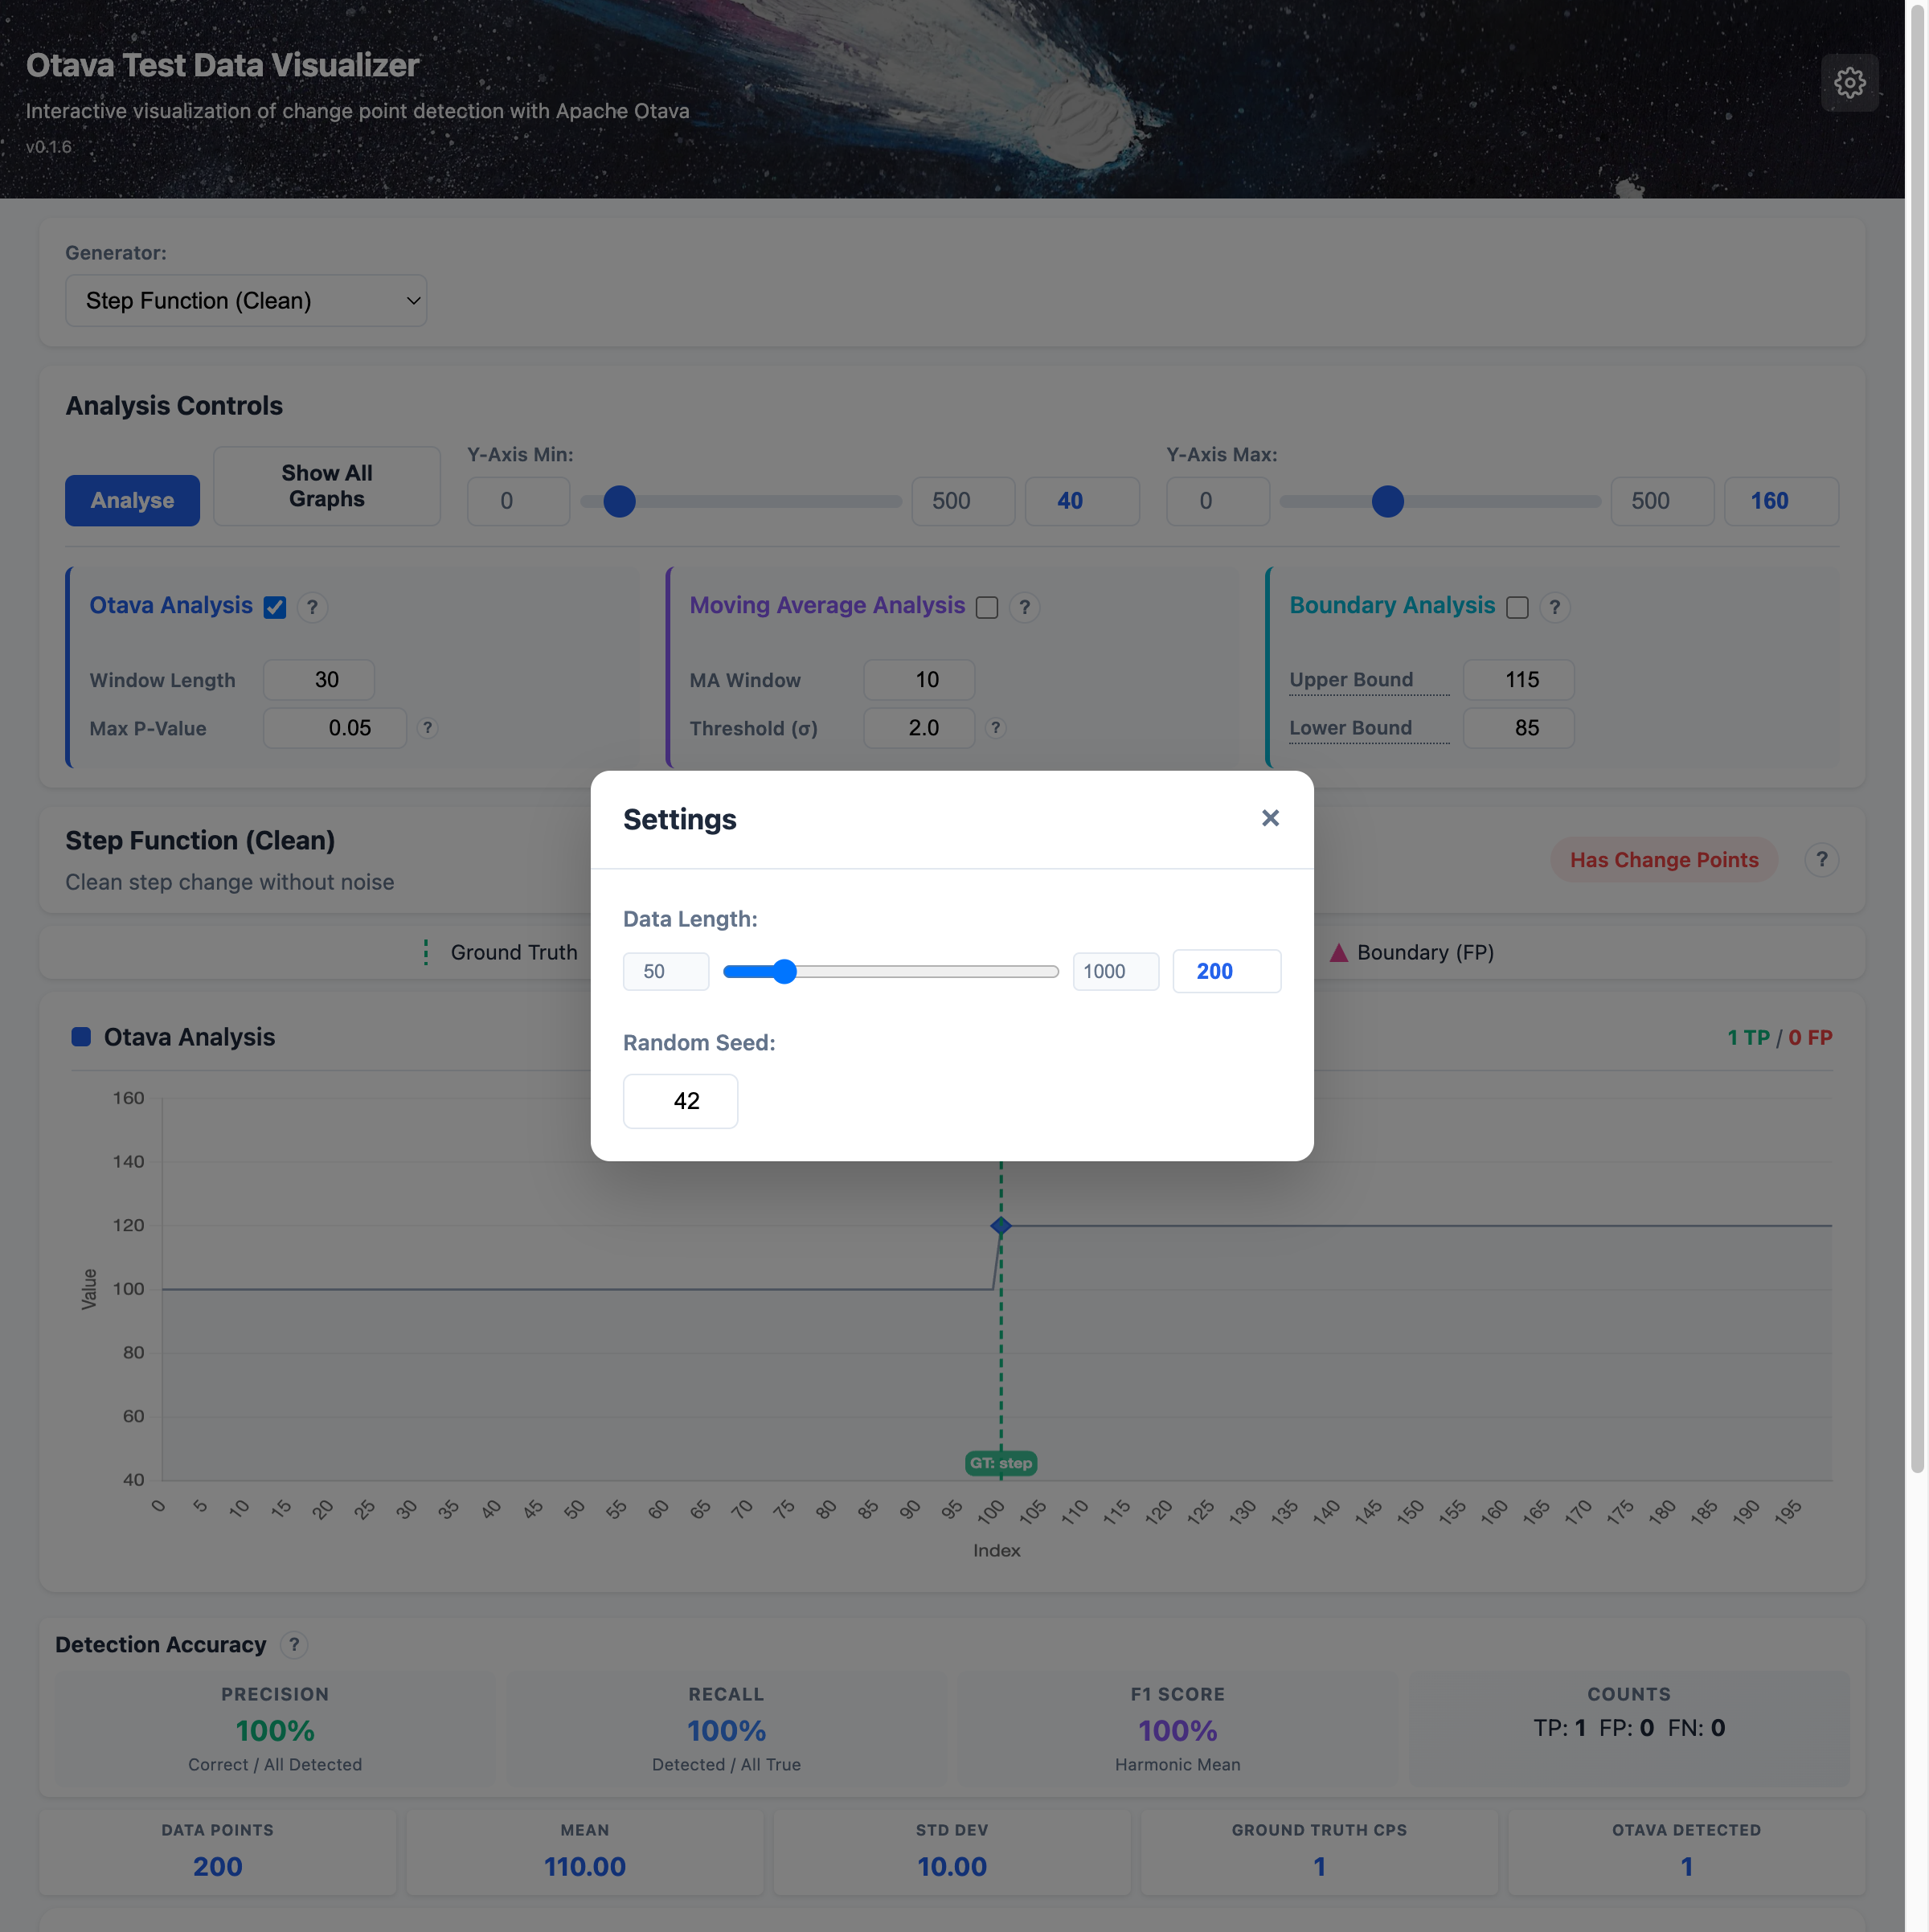Click the detected change point diamond marker
This screenshot has width=1929, height=1932.
pyautogui.click(x=1000, y=1226)
